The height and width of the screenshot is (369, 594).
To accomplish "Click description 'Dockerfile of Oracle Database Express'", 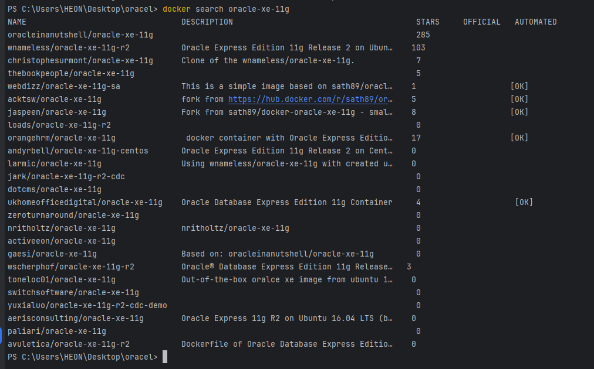I will [x=287, y=344].
